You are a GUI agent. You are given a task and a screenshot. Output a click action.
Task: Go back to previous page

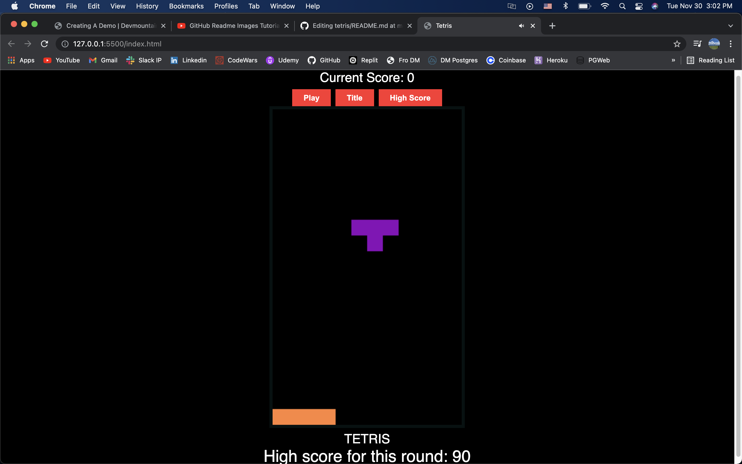11,44
